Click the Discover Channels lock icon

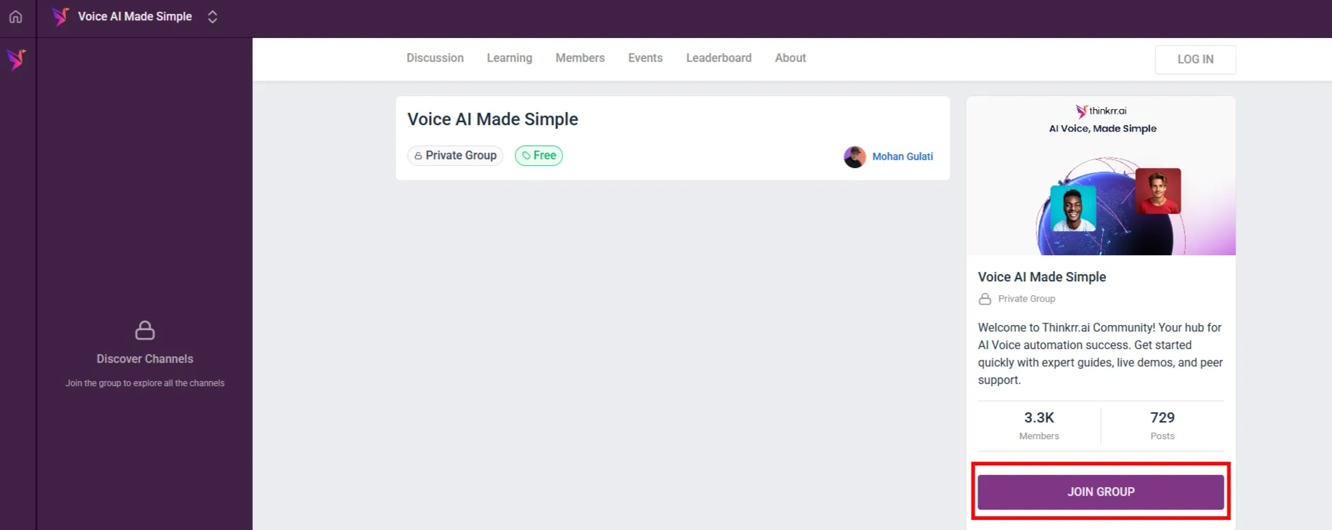tap(145, 331)
